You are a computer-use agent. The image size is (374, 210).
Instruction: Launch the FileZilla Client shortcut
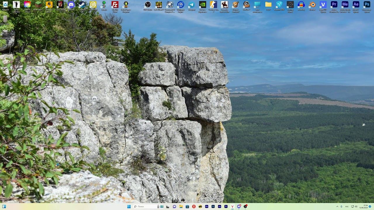115,5
